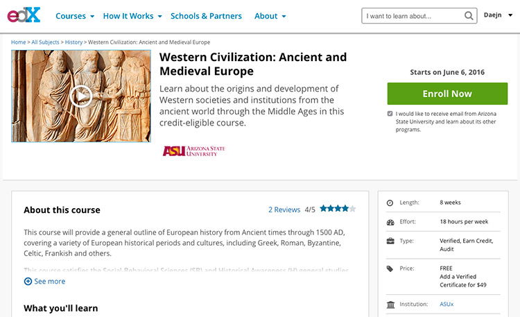520x317 pixels.
Task: Click the Home breadcrumb link
Action: 18,42
